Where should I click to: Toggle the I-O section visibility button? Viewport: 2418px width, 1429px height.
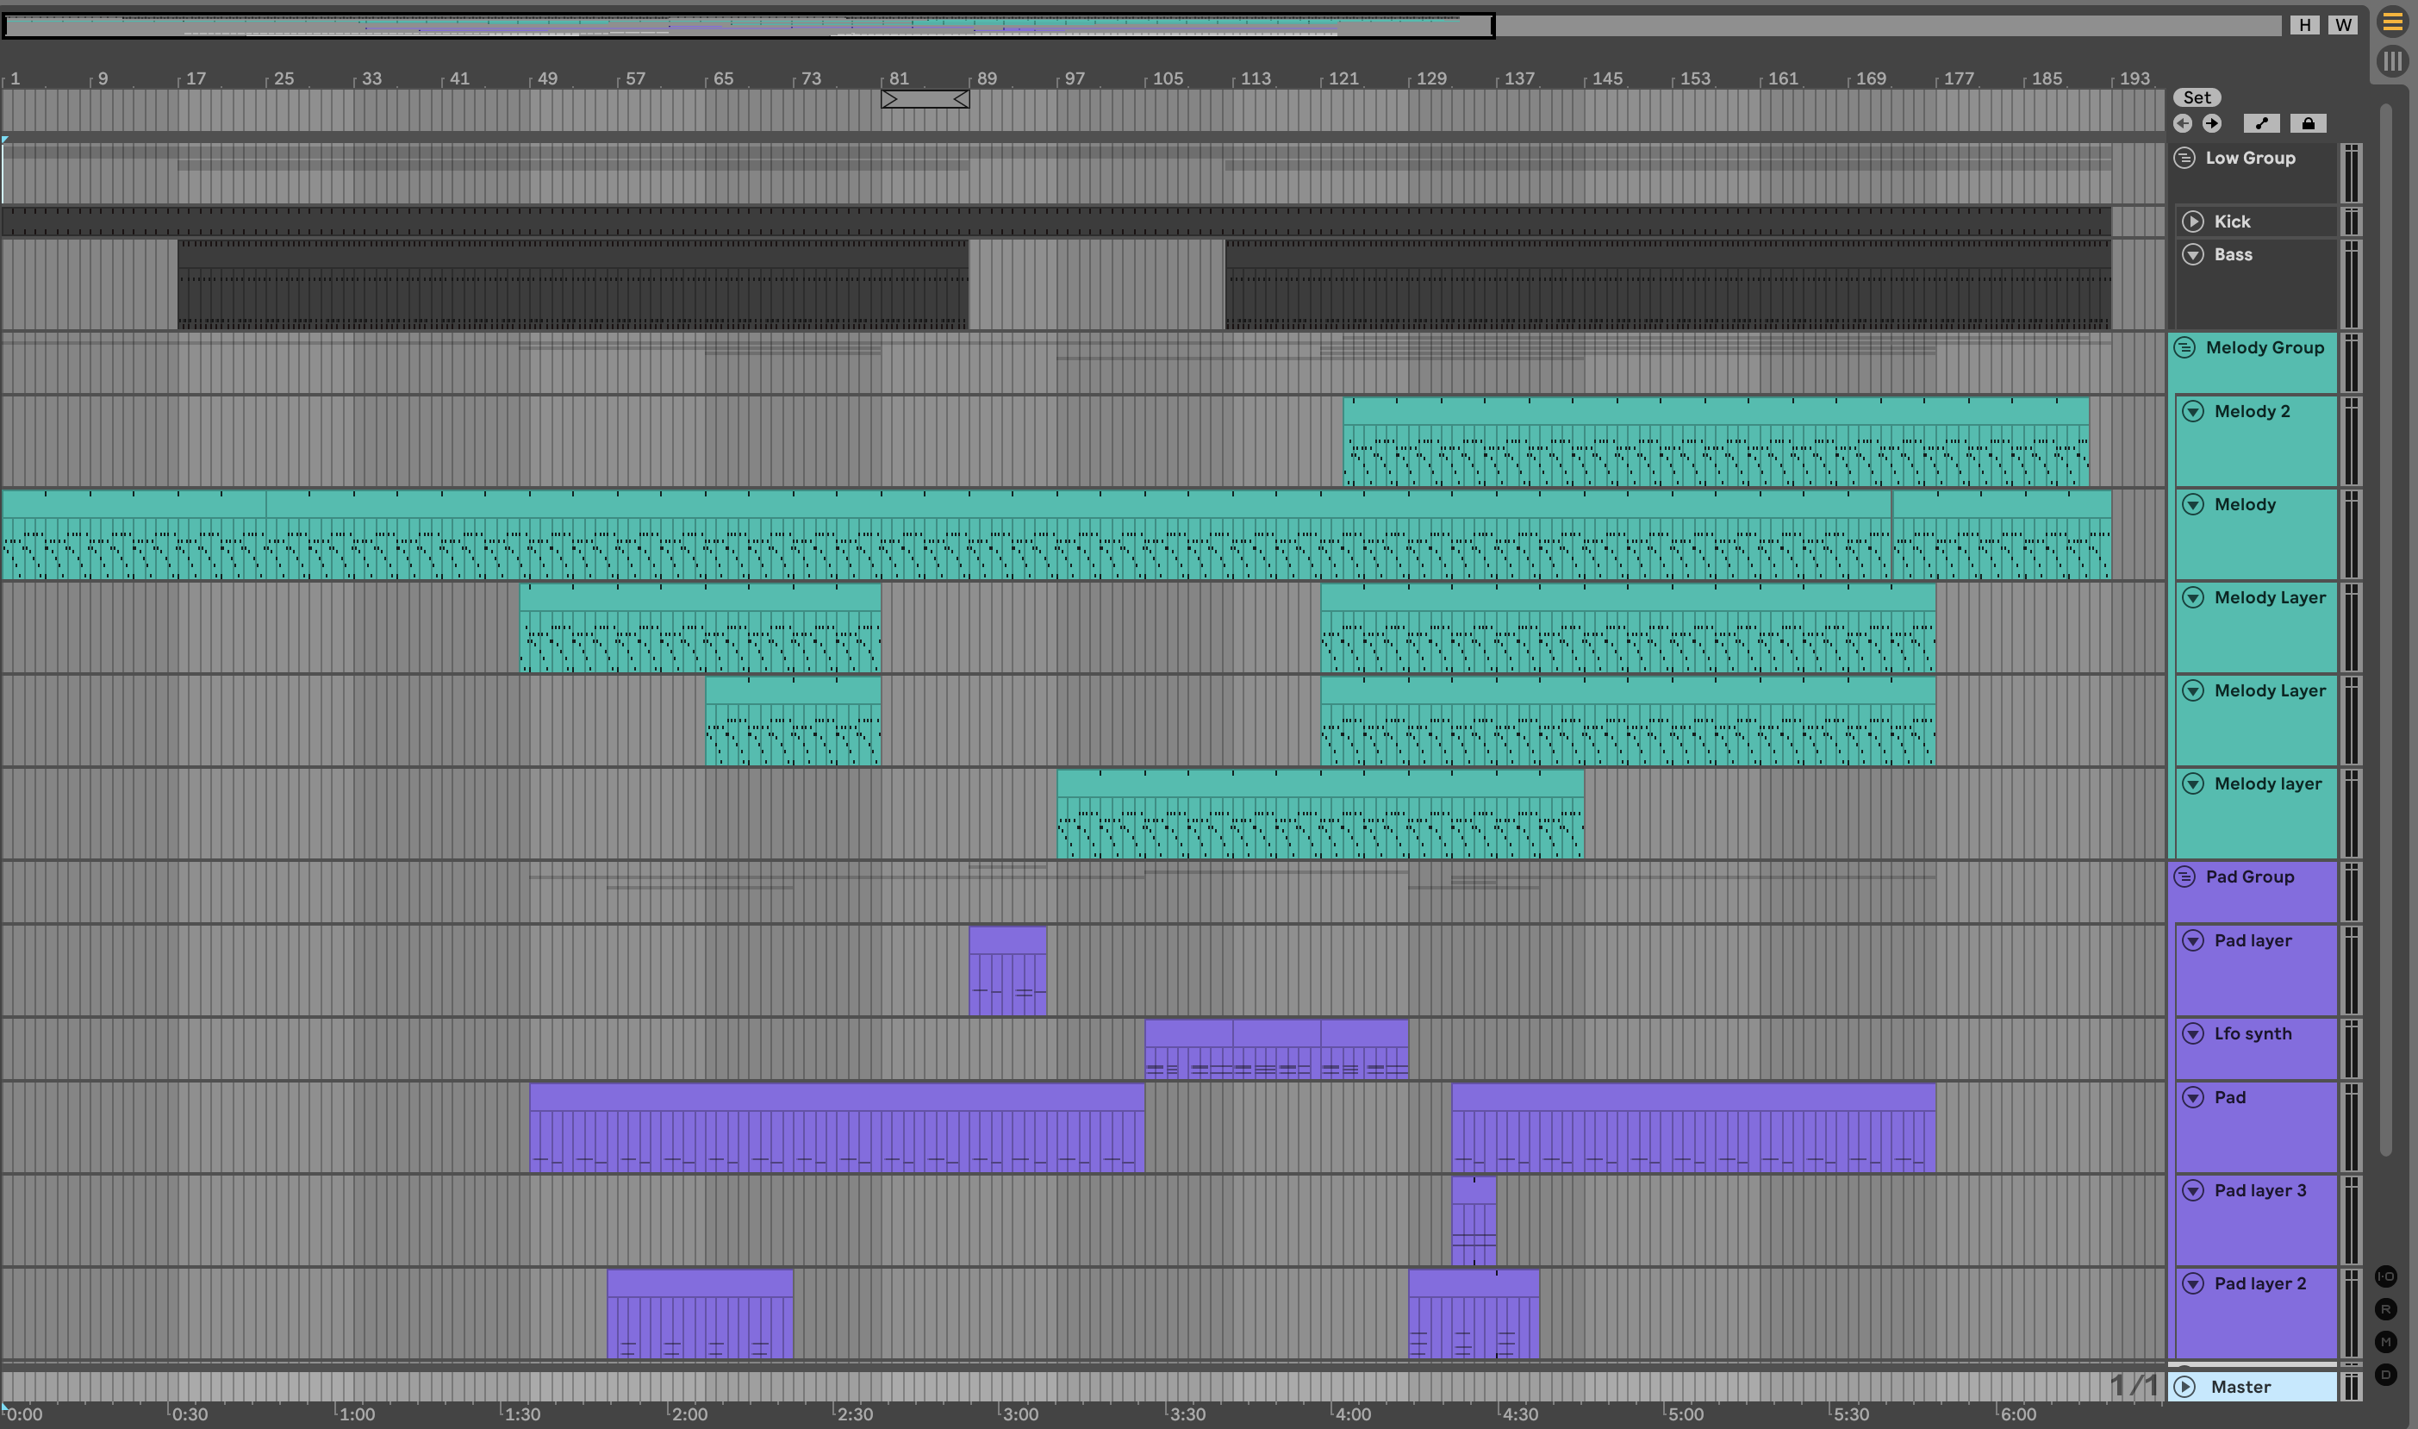click(2385, 1276)
